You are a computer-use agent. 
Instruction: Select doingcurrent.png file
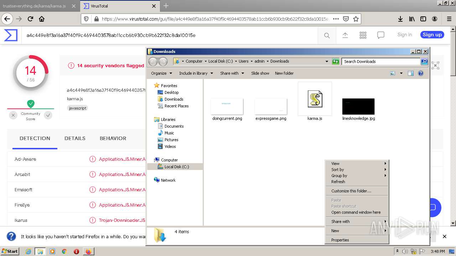pos(227,110)
